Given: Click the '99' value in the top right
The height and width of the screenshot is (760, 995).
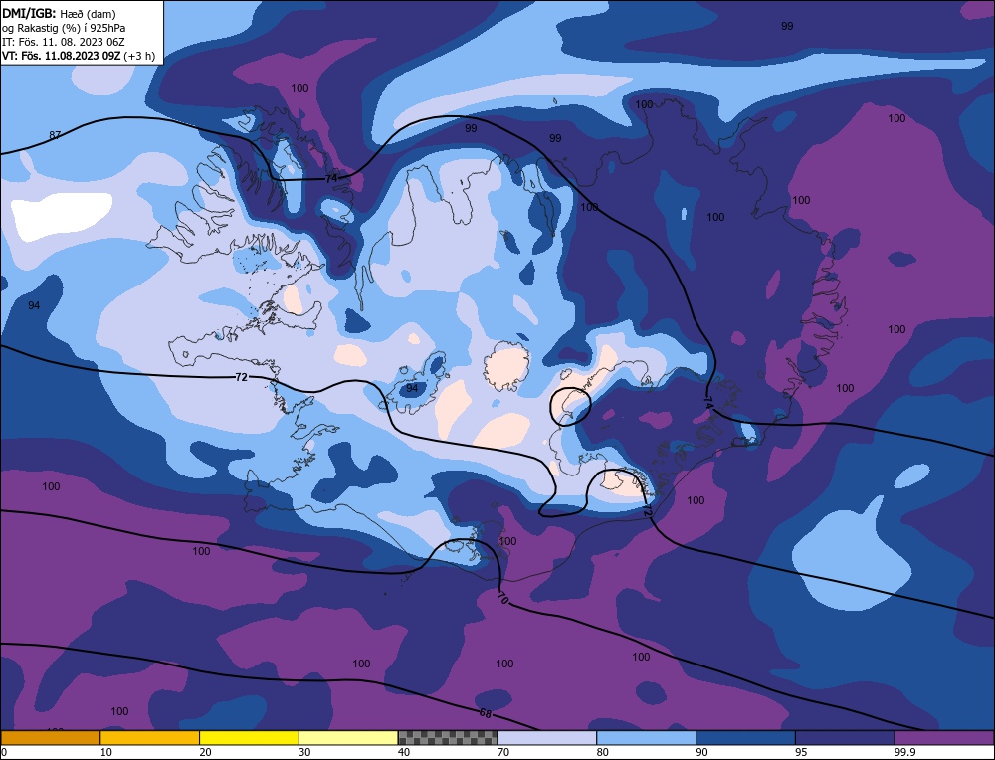Looking at the screenshot, I should coord(787,26).
